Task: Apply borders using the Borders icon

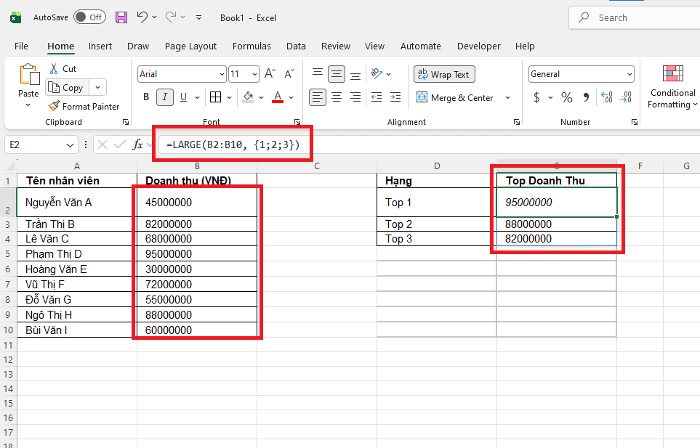Action: [x=216, y=97]
